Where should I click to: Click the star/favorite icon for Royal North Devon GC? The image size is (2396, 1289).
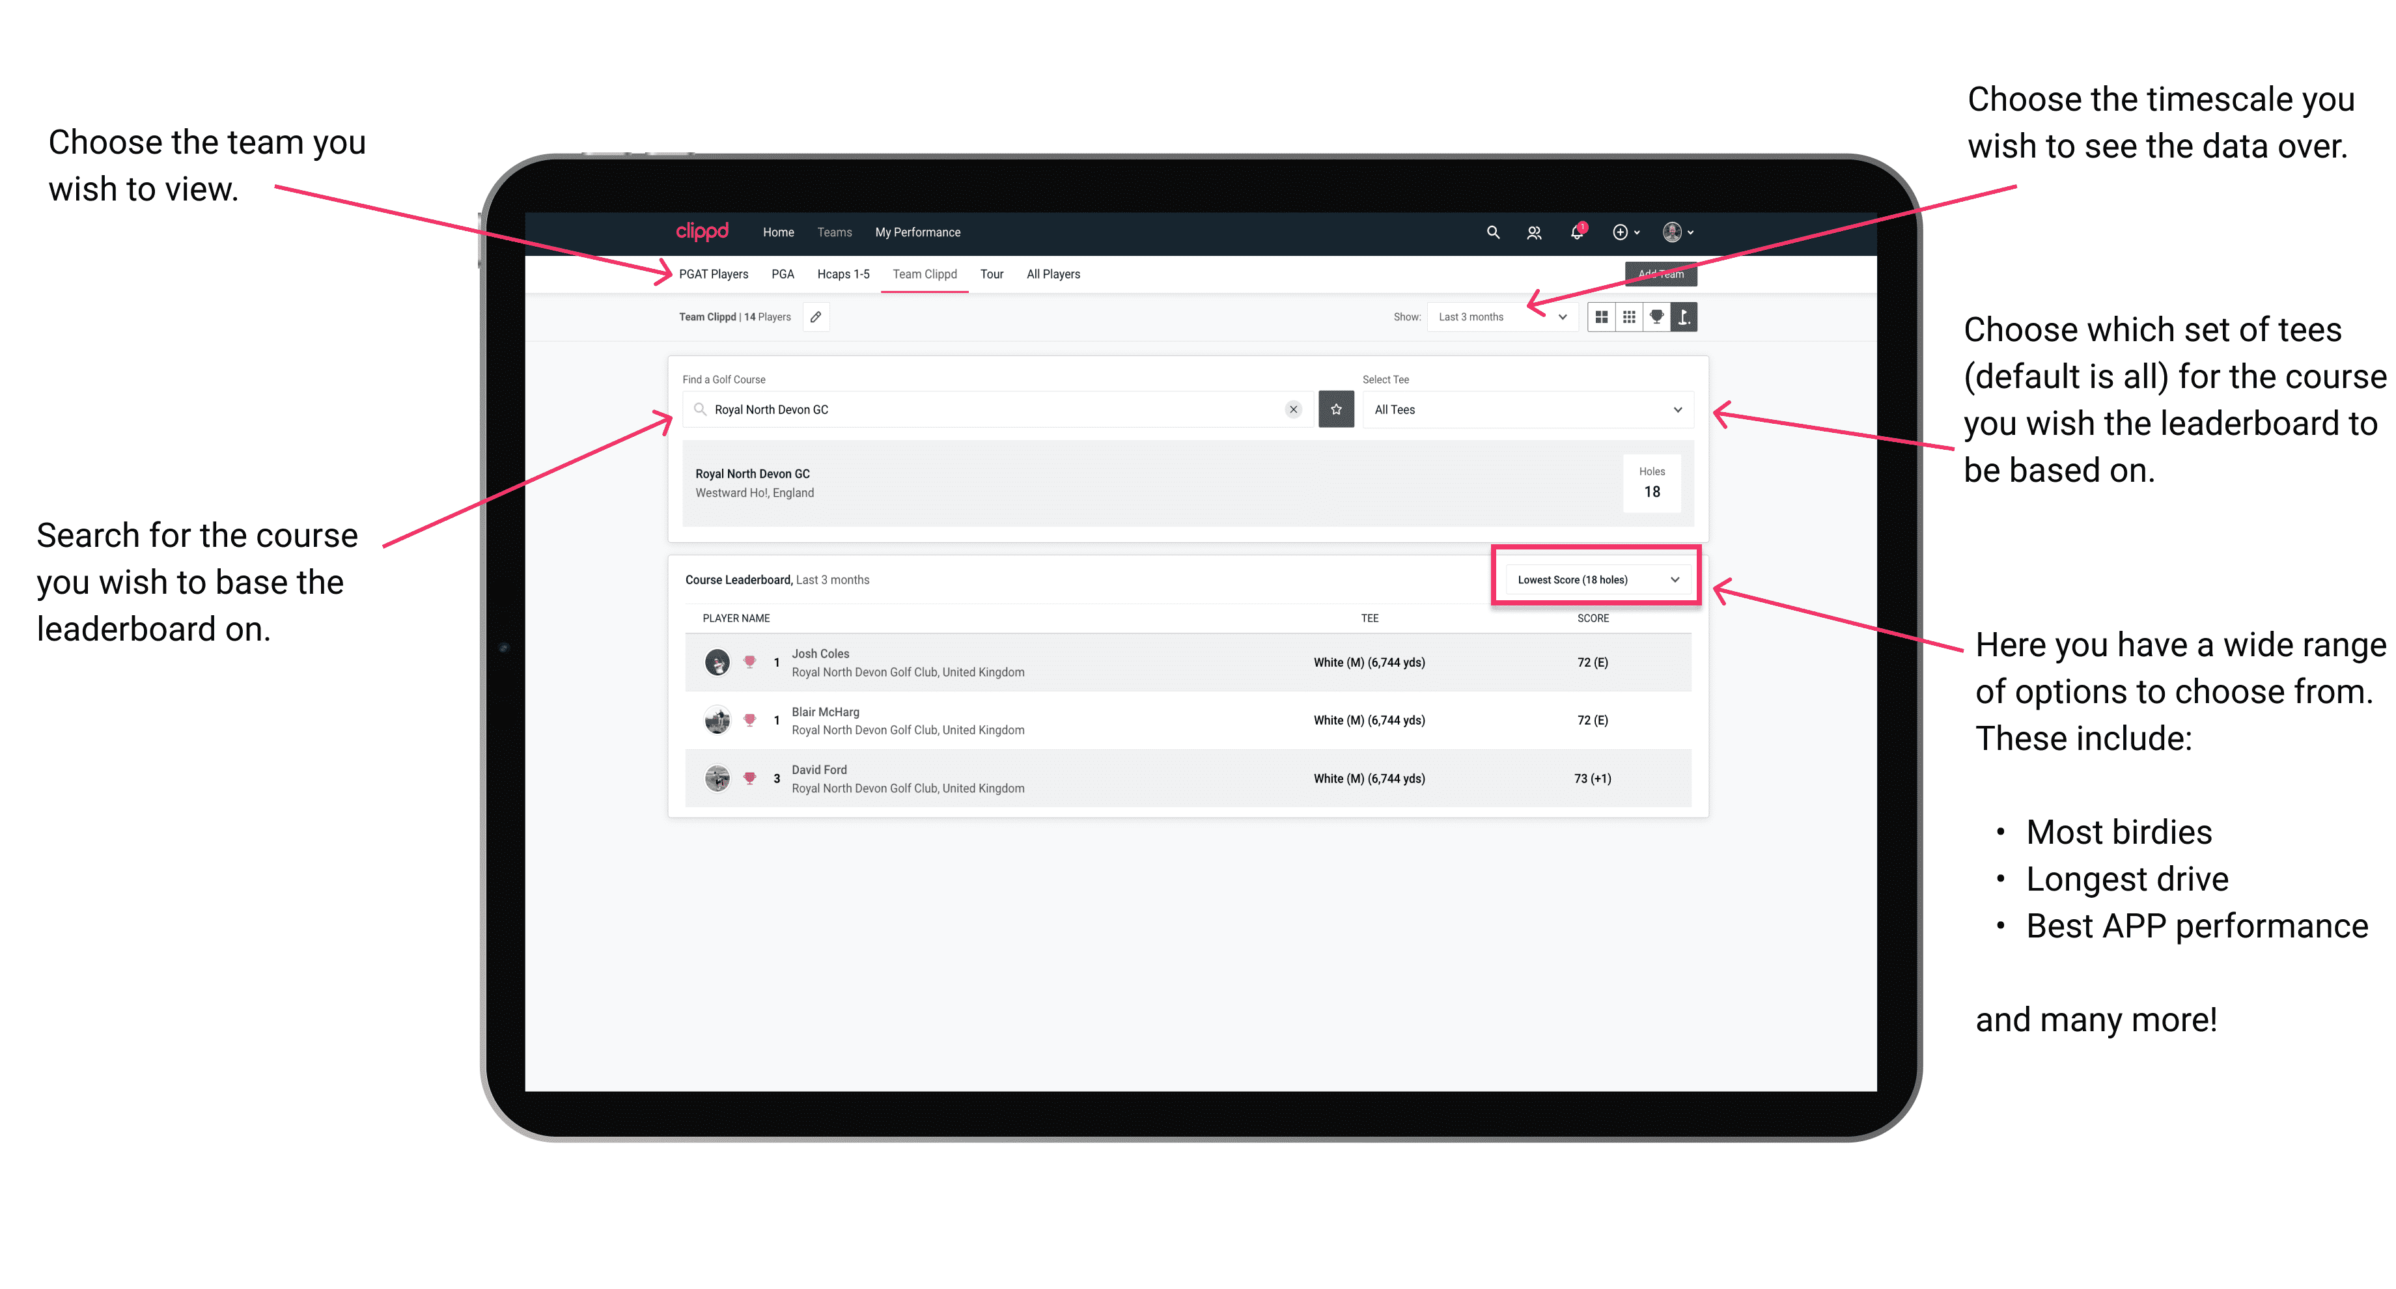point(1333,408)
